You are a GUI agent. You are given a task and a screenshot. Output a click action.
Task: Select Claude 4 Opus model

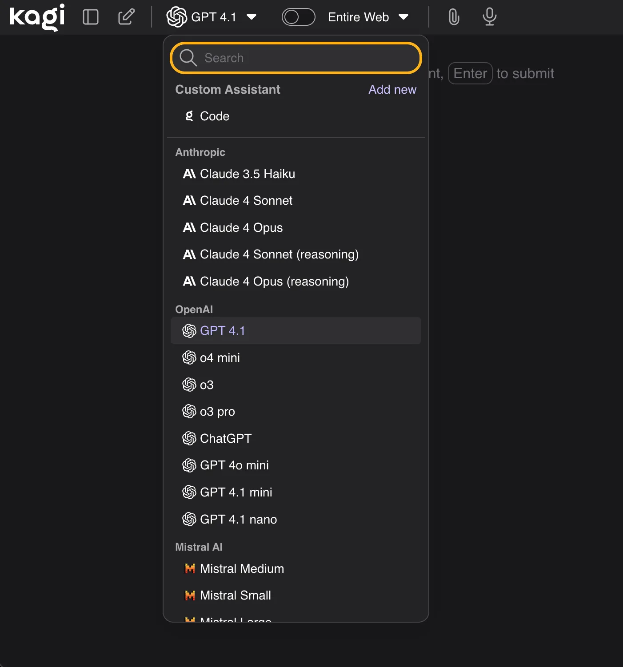(241, 228)
